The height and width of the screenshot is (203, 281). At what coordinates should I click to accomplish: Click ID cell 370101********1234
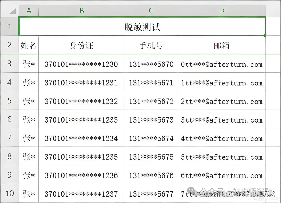point(81,138)
